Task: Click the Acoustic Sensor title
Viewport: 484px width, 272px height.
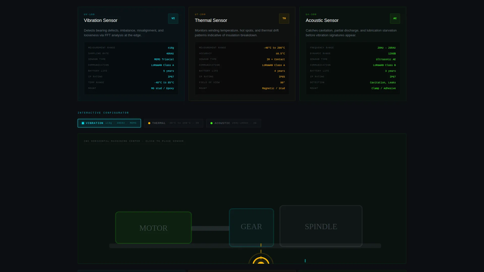Action: pyautogui.click(x=322, y=20)
